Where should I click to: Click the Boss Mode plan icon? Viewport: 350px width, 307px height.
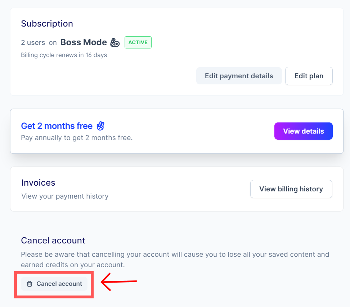pos(115,42)
